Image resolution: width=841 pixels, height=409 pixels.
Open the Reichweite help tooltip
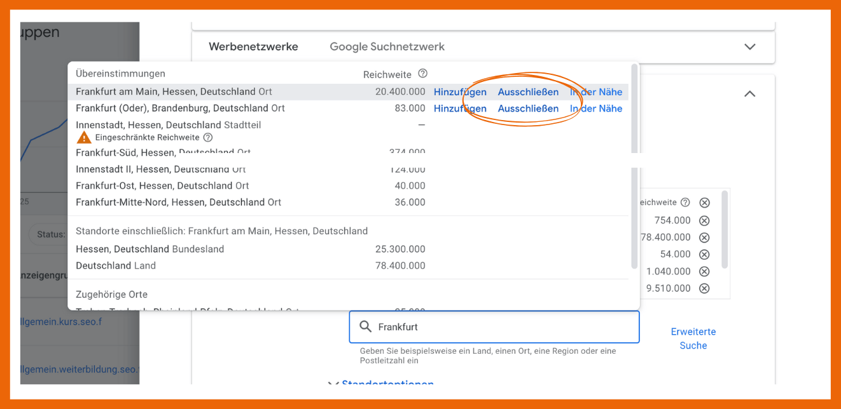[x=422, y=74]
